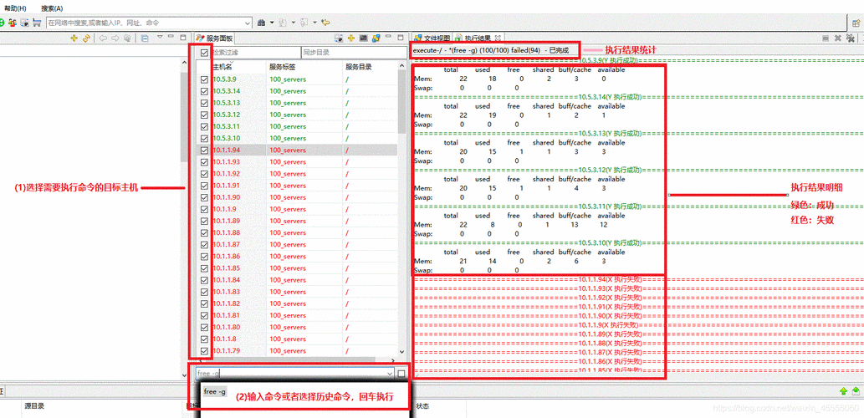Click the yellow plus icon in service panel
Screen dimensions: 864x418
pyautogui.click(x=351, y=38)
